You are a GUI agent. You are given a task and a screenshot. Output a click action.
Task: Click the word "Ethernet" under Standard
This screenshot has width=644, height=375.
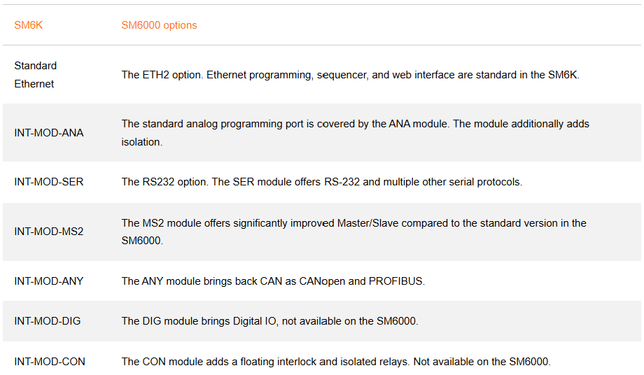(34, 84)
